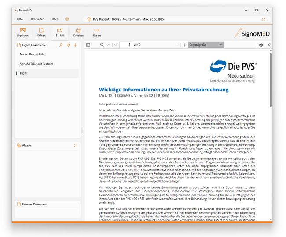Viewport: 286px width, 237px height.
Task: Close the SignoMED window
Action: (267, 11)
